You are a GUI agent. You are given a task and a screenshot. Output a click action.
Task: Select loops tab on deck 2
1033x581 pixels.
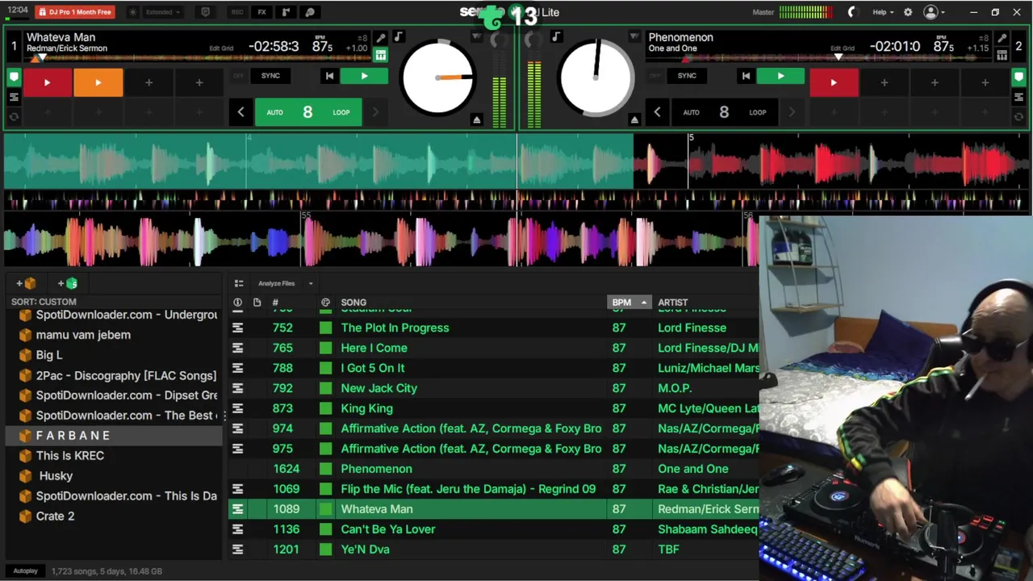(x=1018, y=117)
